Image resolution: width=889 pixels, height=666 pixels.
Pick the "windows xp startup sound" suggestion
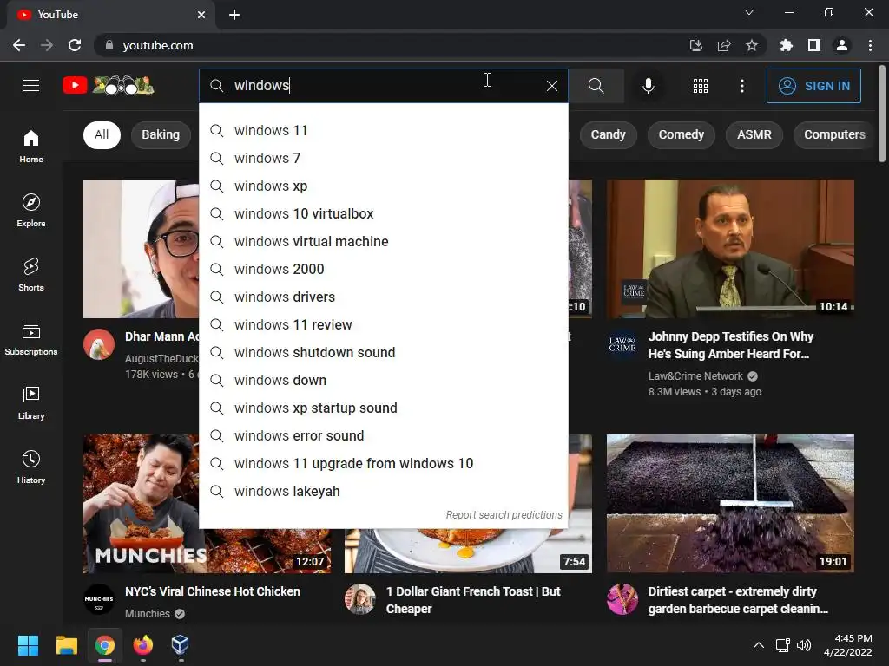(x=383, y=408)
